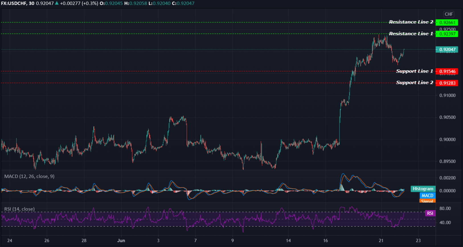
Task: Click the Histogram scale label
Action: point(423,189)
